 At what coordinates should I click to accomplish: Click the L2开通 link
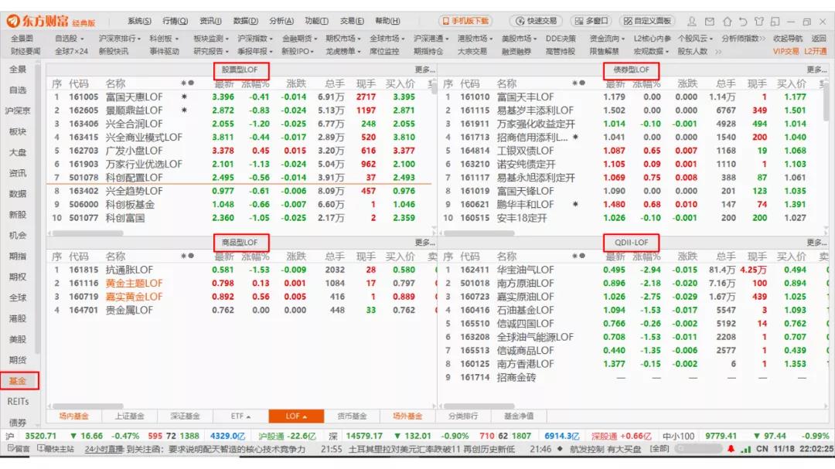coord(816,52)
